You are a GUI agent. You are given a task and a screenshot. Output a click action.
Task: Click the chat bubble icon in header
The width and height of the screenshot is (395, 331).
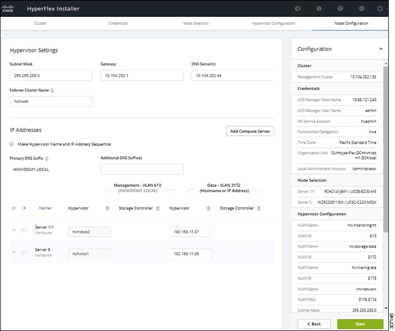point(361,9)
